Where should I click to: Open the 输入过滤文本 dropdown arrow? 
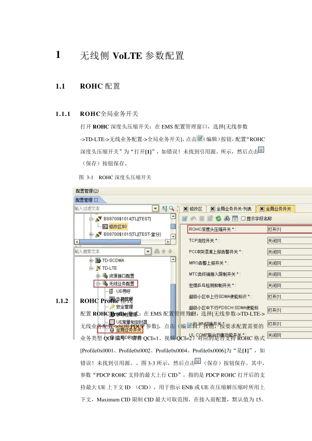[x=156, y=208]
